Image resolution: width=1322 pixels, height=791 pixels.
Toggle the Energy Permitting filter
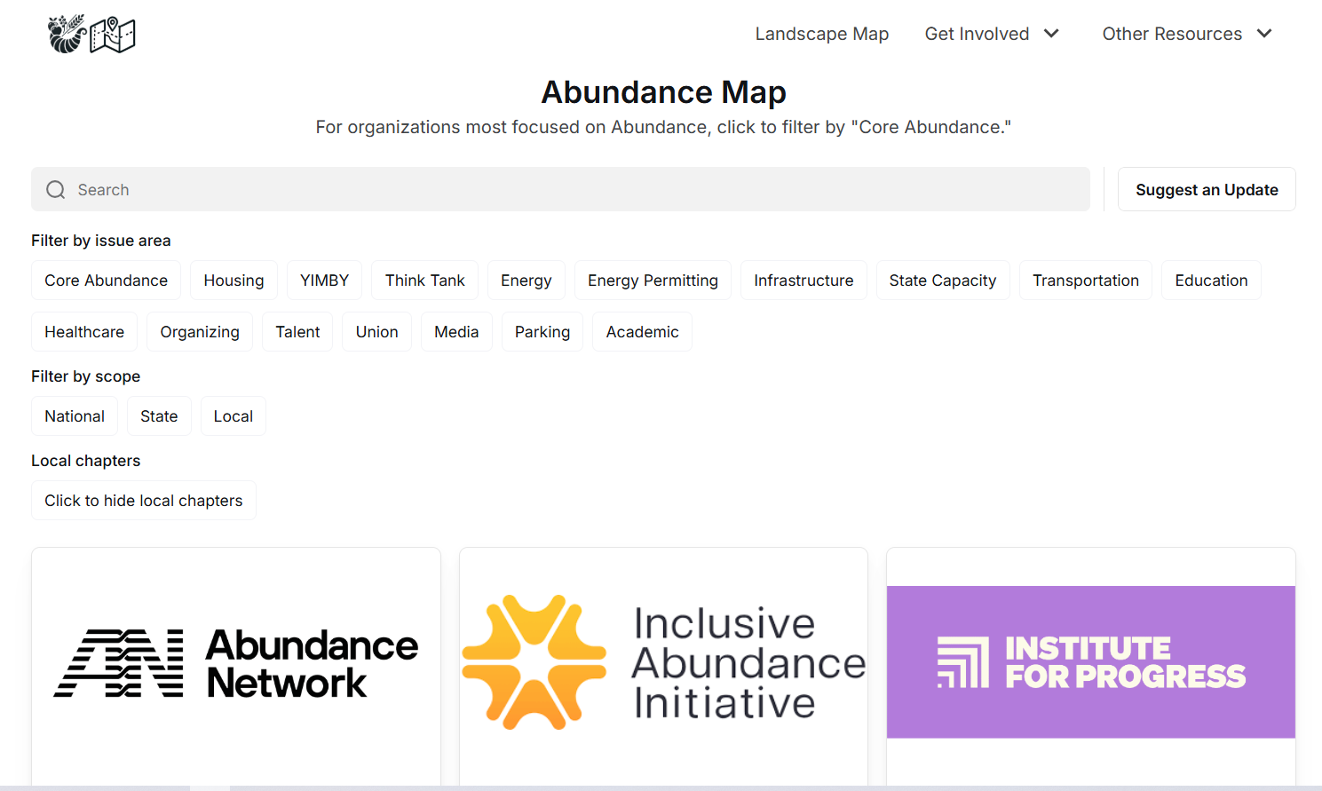click(653, 281)
